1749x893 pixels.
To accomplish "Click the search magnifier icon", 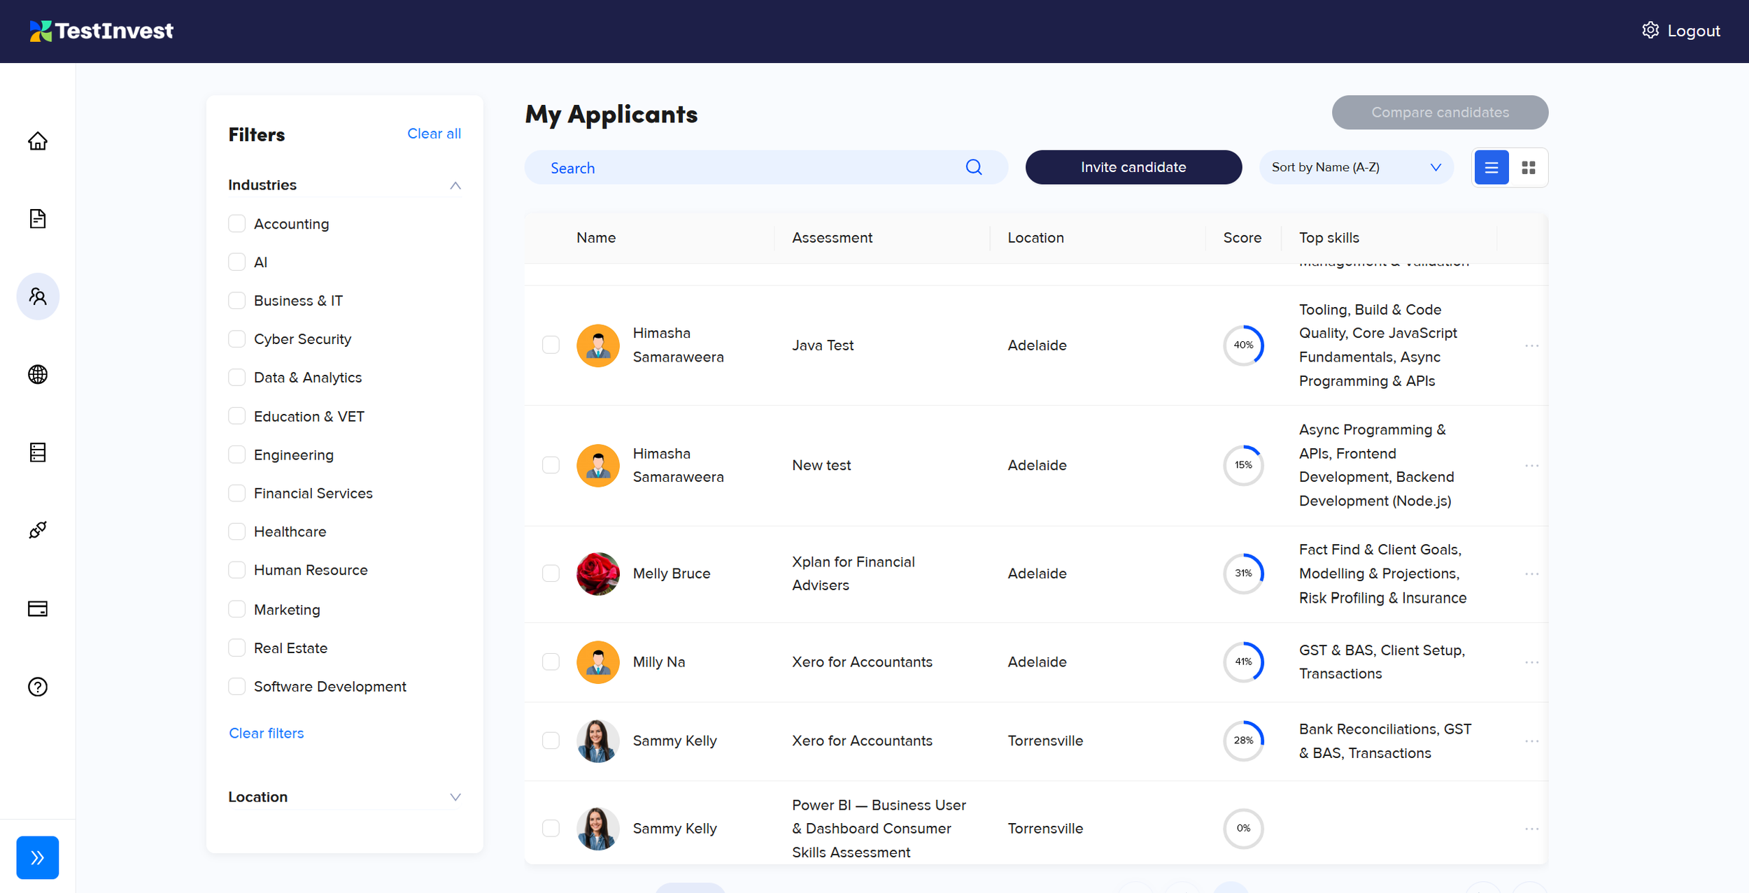I will pos(974,167).
